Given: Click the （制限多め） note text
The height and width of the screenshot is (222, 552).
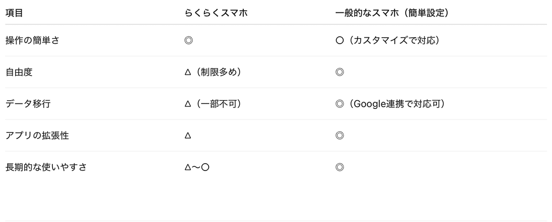Looking at the screenshot, I should pos(217,72).
